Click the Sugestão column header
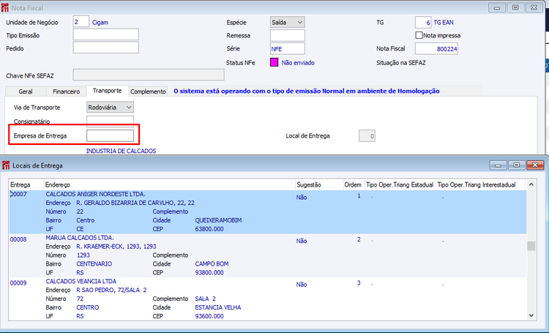The height and width of the screenshot is (333, 549). click(308, 184)
